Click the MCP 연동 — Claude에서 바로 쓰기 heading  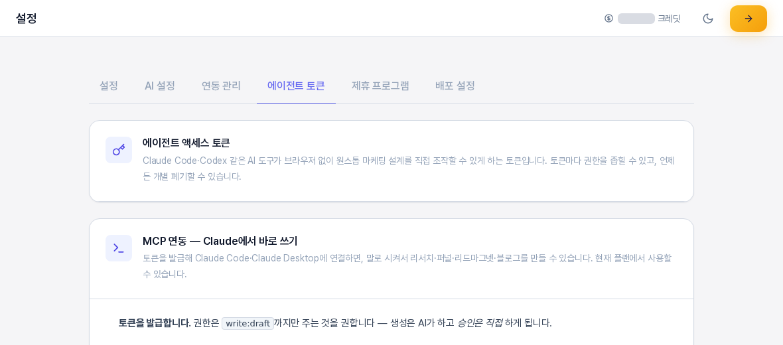(220, 241)
